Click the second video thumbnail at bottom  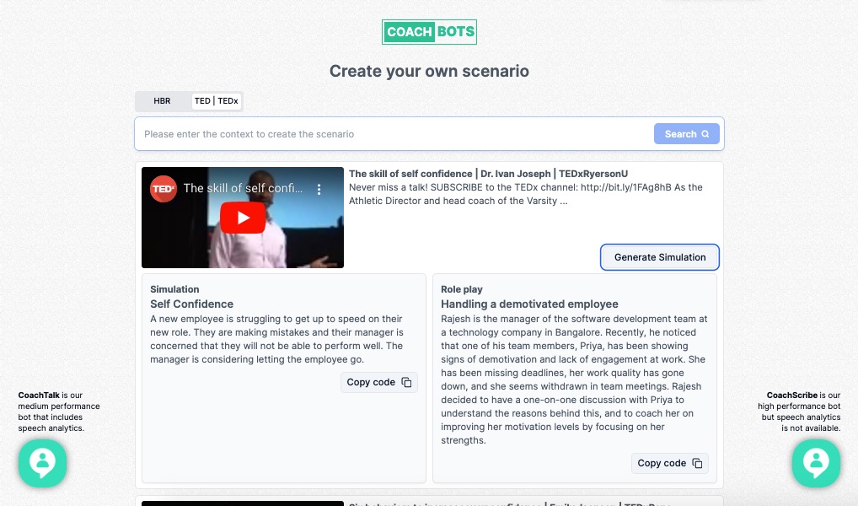click(243, 503)
